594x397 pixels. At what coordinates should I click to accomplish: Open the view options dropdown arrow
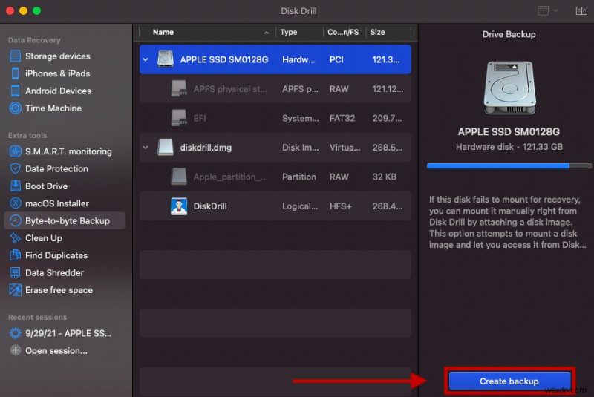[555, 10]
